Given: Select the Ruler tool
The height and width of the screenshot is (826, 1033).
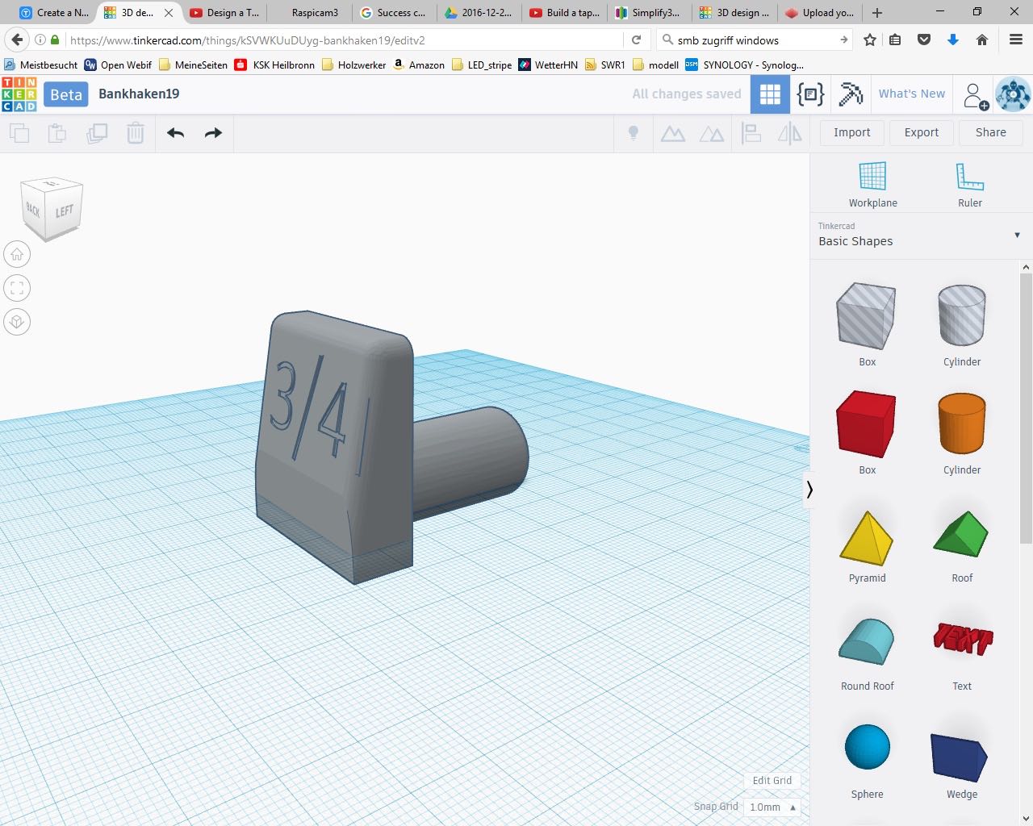Looking at the screenshot, I should tap(969, 176).
